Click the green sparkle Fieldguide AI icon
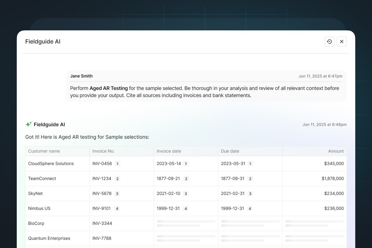The height and width of the screenshot is (248, 372). coord(29,124)
